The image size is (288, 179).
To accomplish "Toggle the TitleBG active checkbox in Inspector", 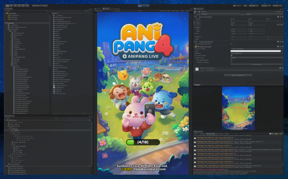I will tap(199, 12).
